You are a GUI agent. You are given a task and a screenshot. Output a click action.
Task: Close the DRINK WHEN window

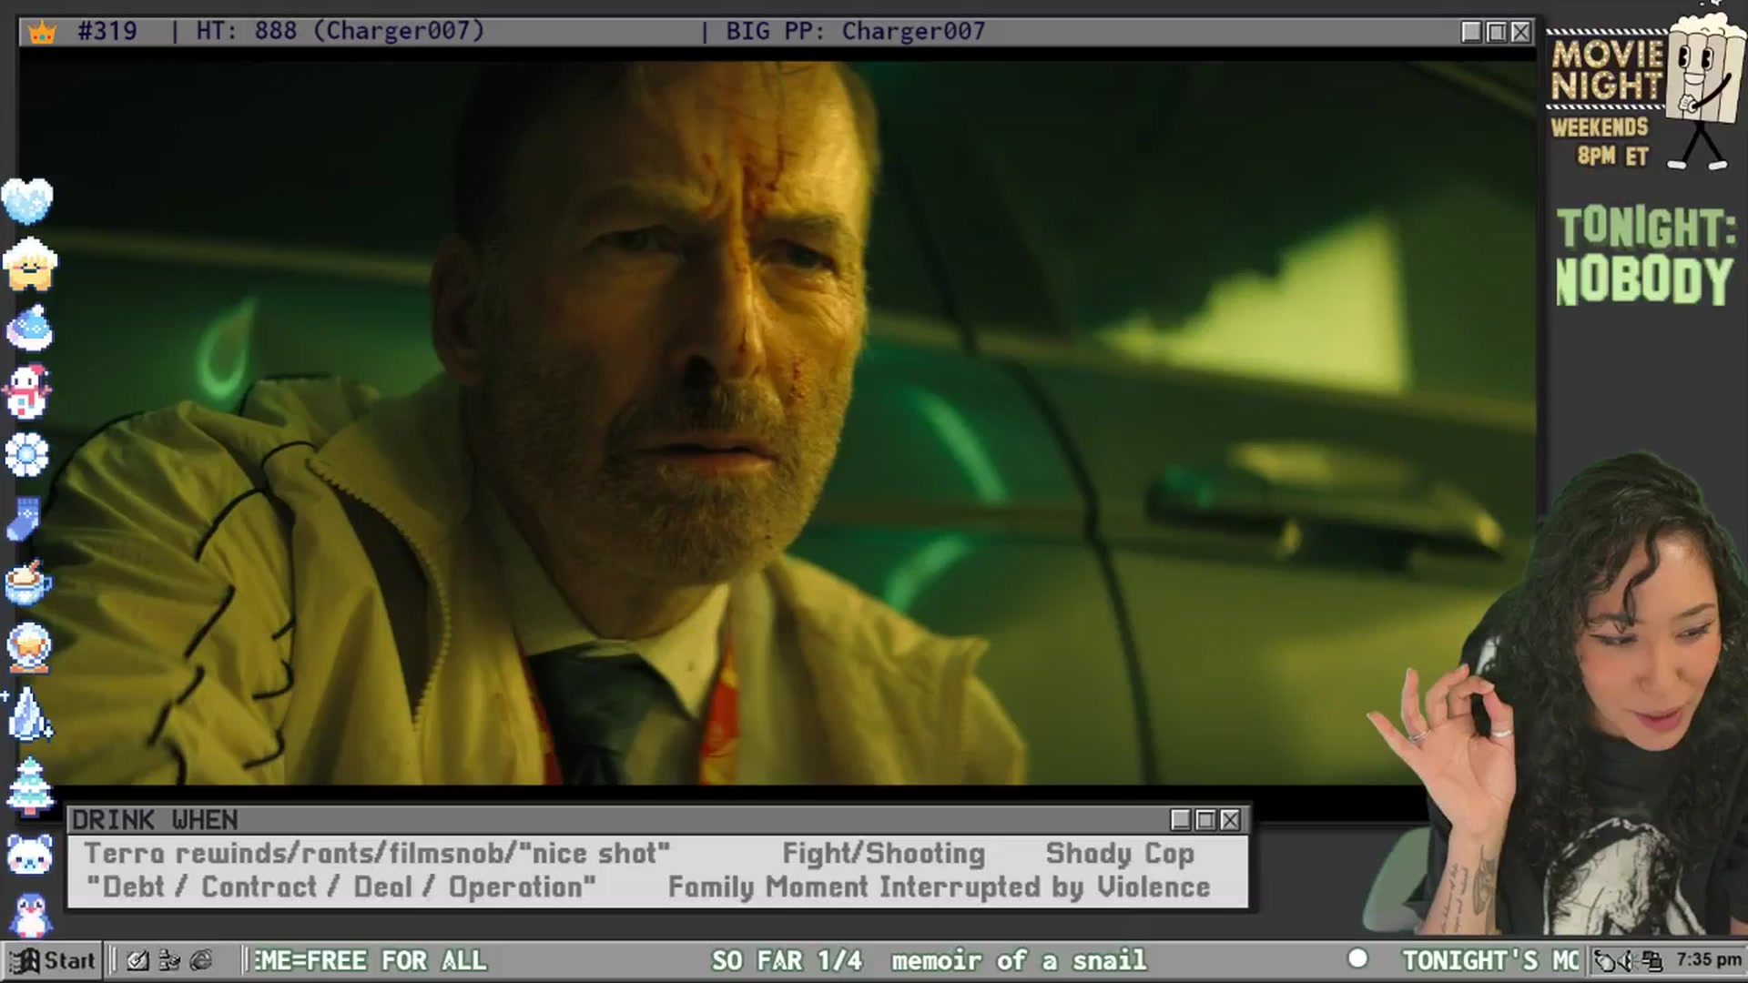1230,820
